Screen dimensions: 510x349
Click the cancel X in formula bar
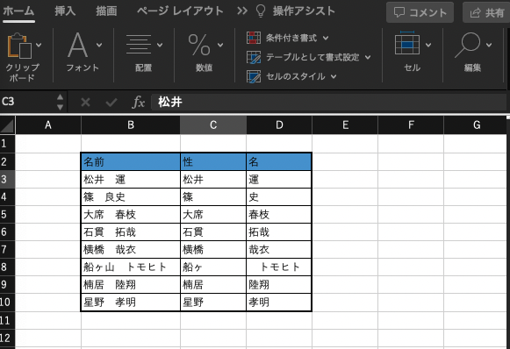pos(85,103)
